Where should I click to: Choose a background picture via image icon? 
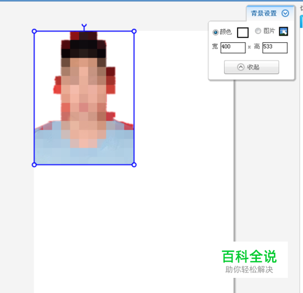point(284,31)
